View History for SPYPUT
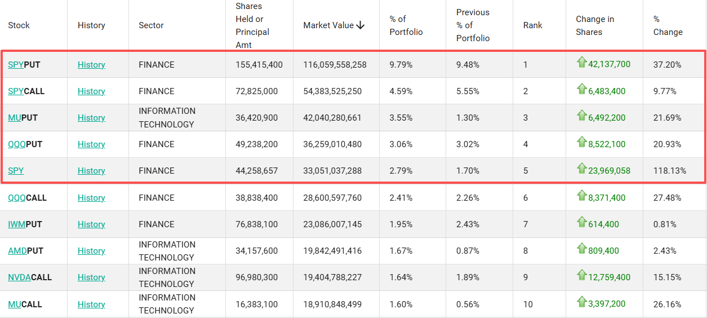This screenshot has height=318, width=707. click(91, 65)
